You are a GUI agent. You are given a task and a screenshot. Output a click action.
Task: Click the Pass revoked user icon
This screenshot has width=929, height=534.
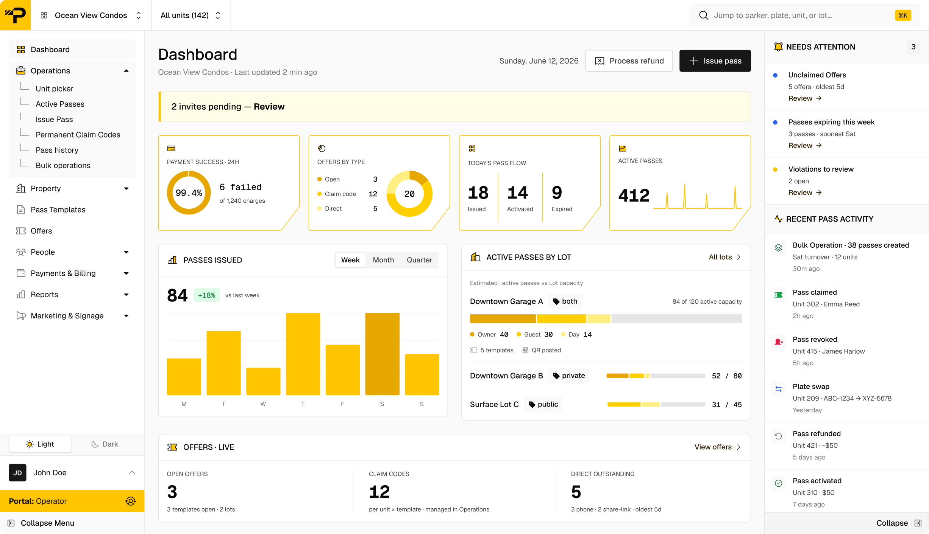click(x=778, y=342)
